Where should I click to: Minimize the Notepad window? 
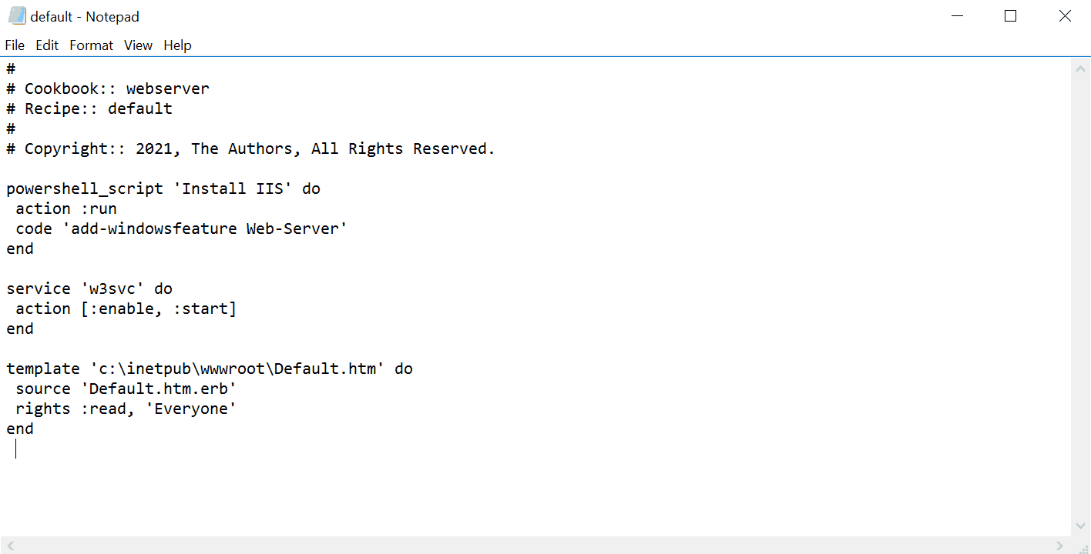957,16
